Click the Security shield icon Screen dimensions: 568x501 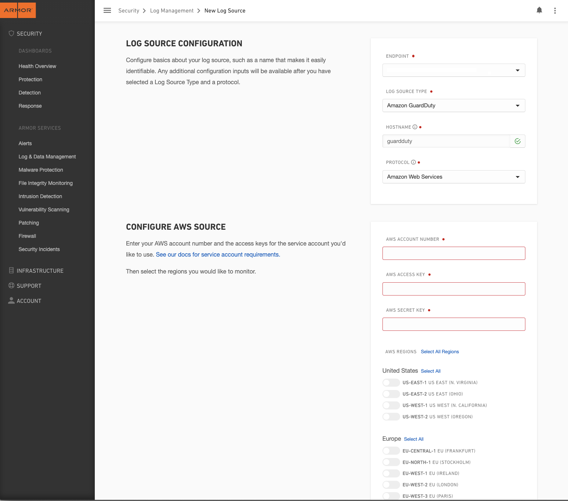click(11, 33)
